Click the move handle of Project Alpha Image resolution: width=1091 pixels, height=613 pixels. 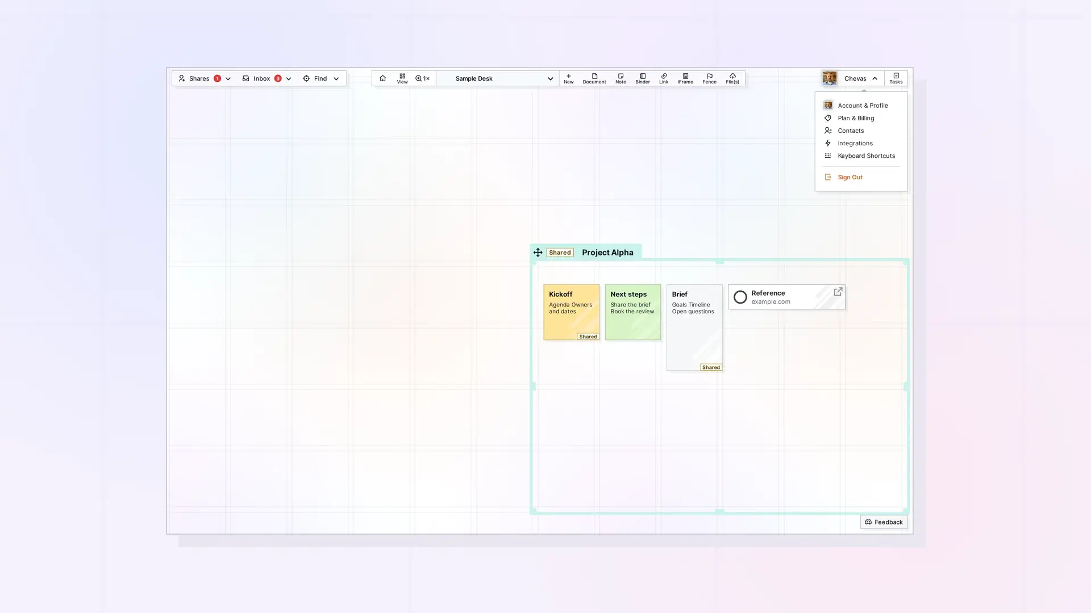(x=538, y=252)
